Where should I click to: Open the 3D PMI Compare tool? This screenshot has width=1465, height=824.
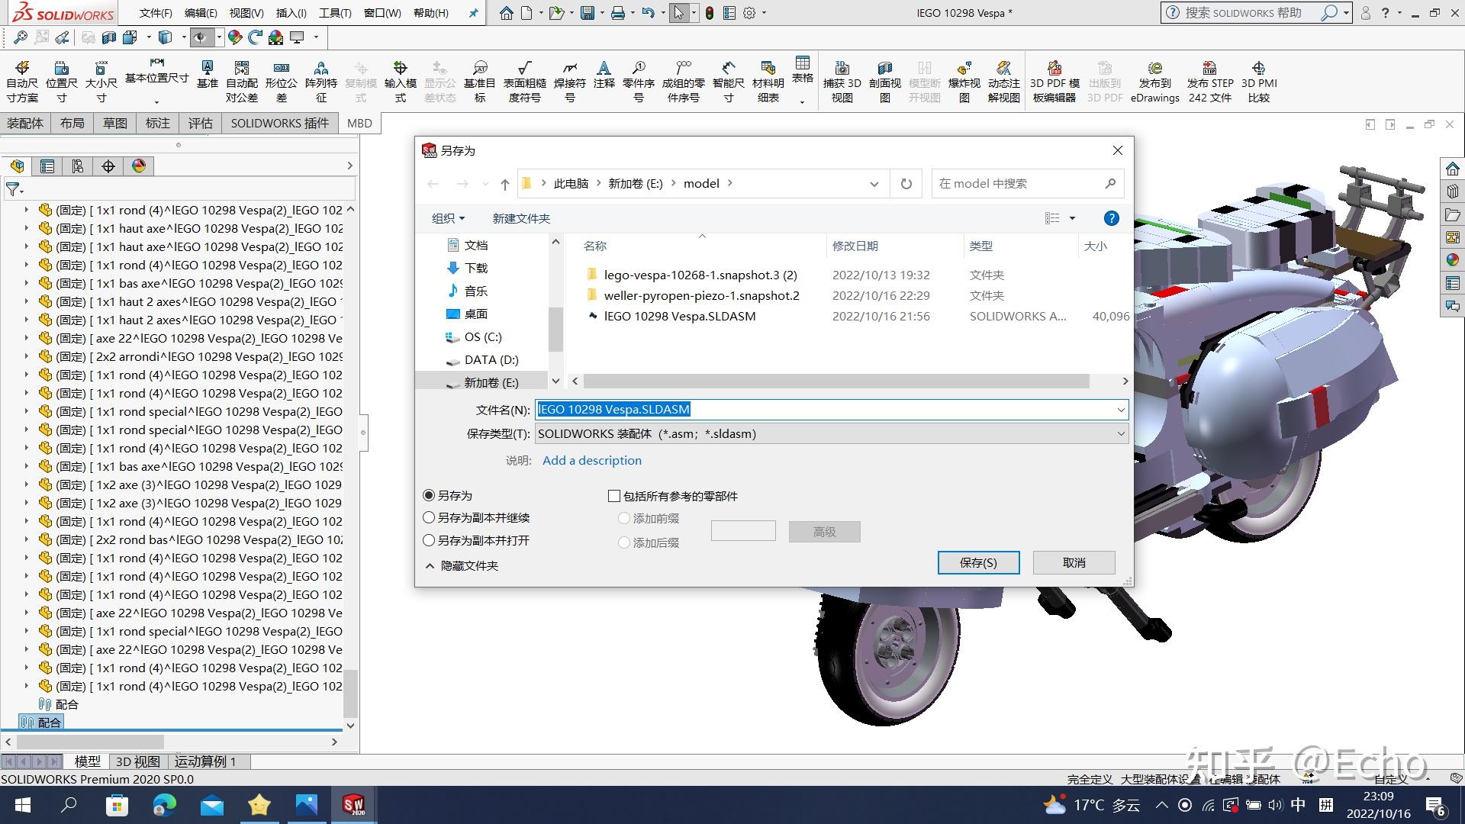[x=1259, y=82]
